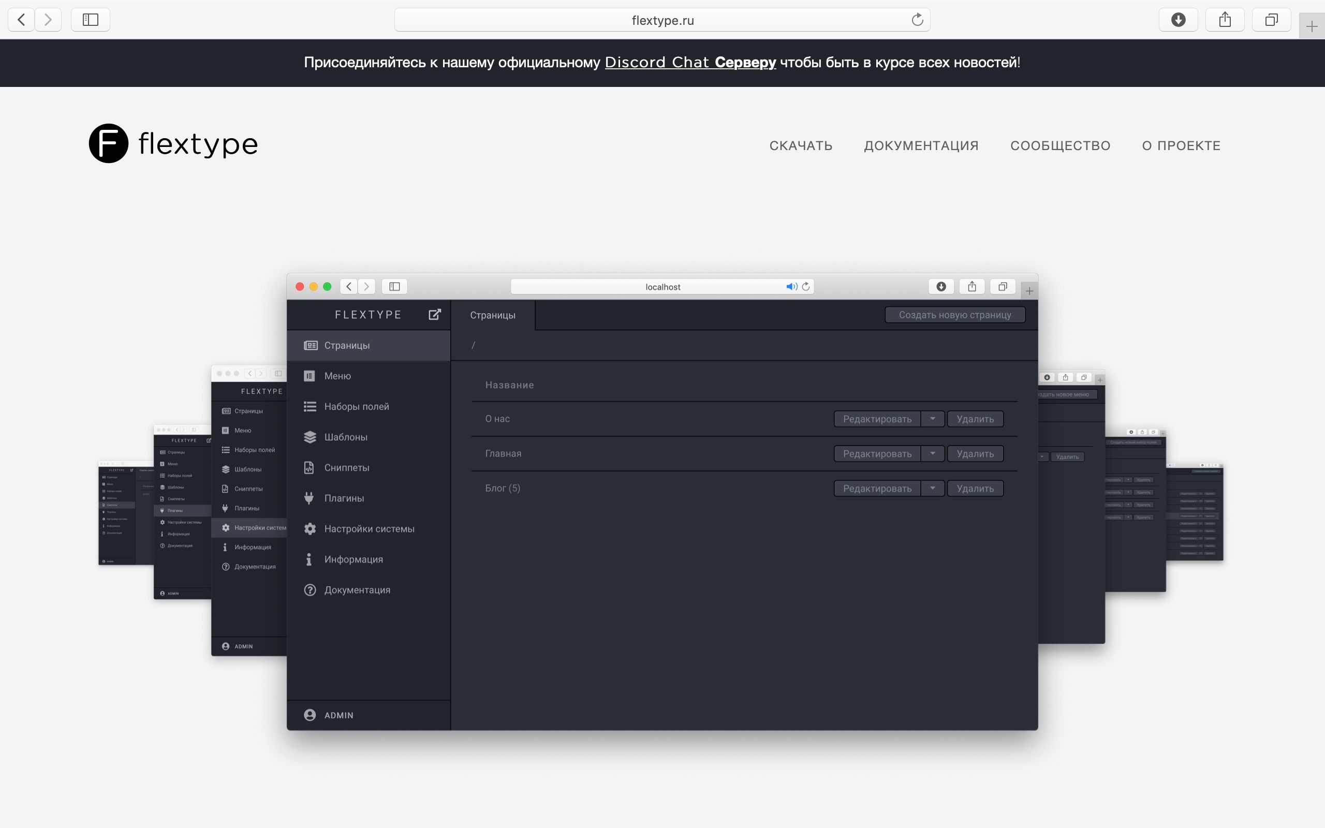Click Документация in the second-layer window

[249, 567]
